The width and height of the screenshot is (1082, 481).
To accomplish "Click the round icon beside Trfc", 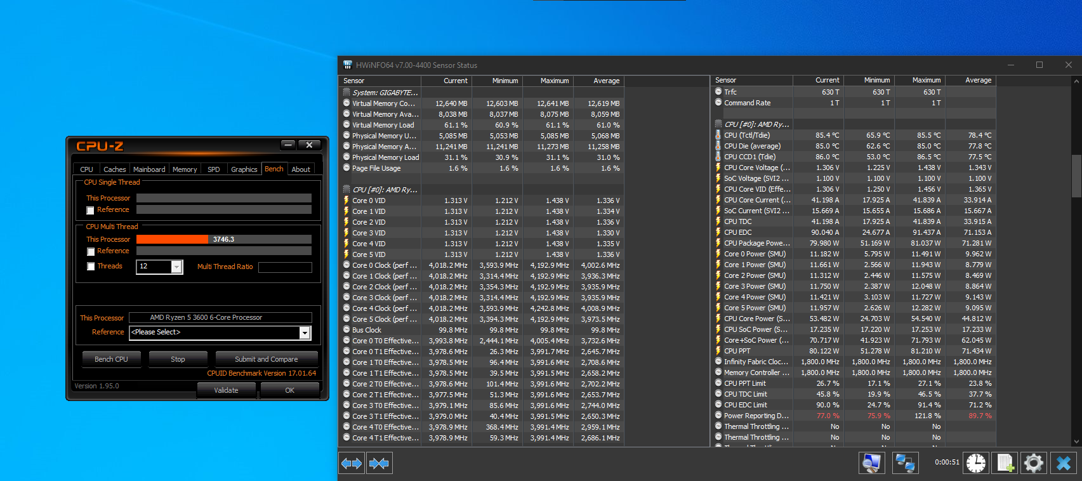I will click(x=718, y=92).
